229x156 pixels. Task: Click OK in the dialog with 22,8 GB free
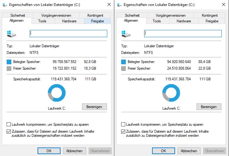[163, 151]
